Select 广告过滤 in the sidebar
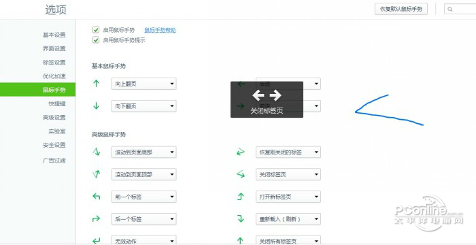Viewport: 476px width, 245px height. tap(54, 160)
